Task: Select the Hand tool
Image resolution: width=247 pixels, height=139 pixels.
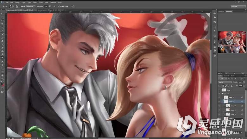Action: click(3, 75)
